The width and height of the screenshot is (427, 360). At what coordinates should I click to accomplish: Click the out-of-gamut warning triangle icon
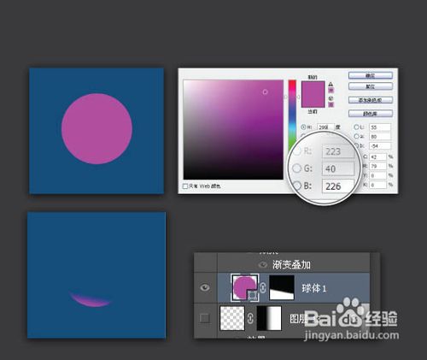[x=330, y=84]
